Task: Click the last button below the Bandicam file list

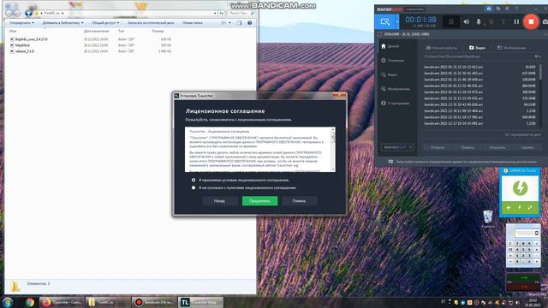Action: point(527,147)
